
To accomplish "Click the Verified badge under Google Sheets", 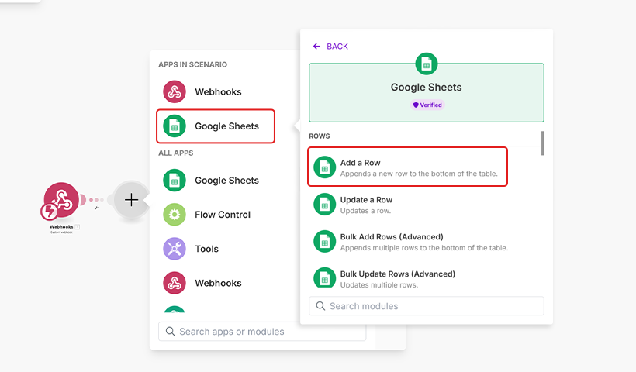I will coord(427,105).
